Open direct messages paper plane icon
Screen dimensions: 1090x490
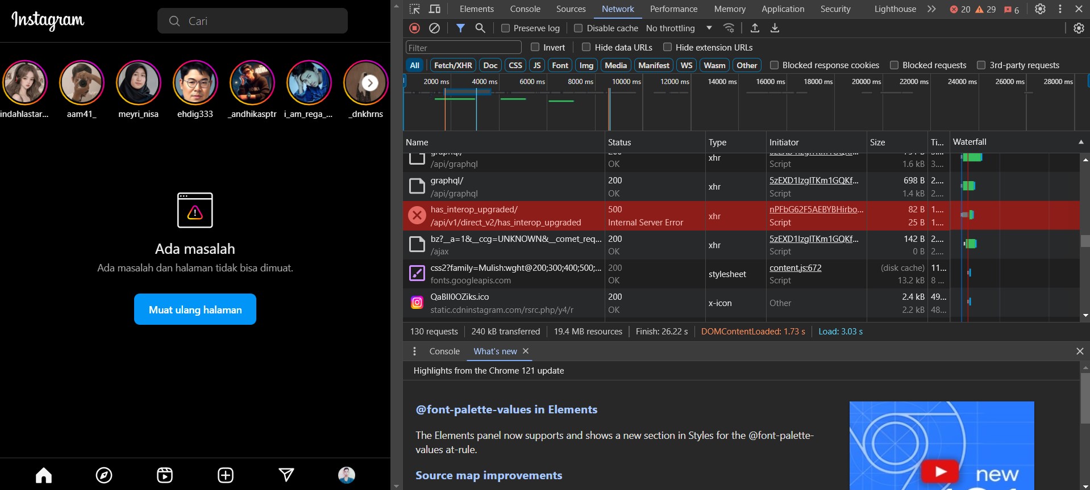[x=286, y=475]
